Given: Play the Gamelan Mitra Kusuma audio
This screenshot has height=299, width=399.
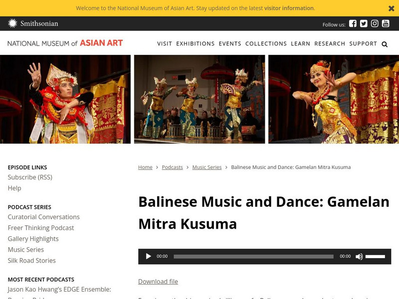Looking at the screenshot, I should pyautogui.click(x=148, y=256).
